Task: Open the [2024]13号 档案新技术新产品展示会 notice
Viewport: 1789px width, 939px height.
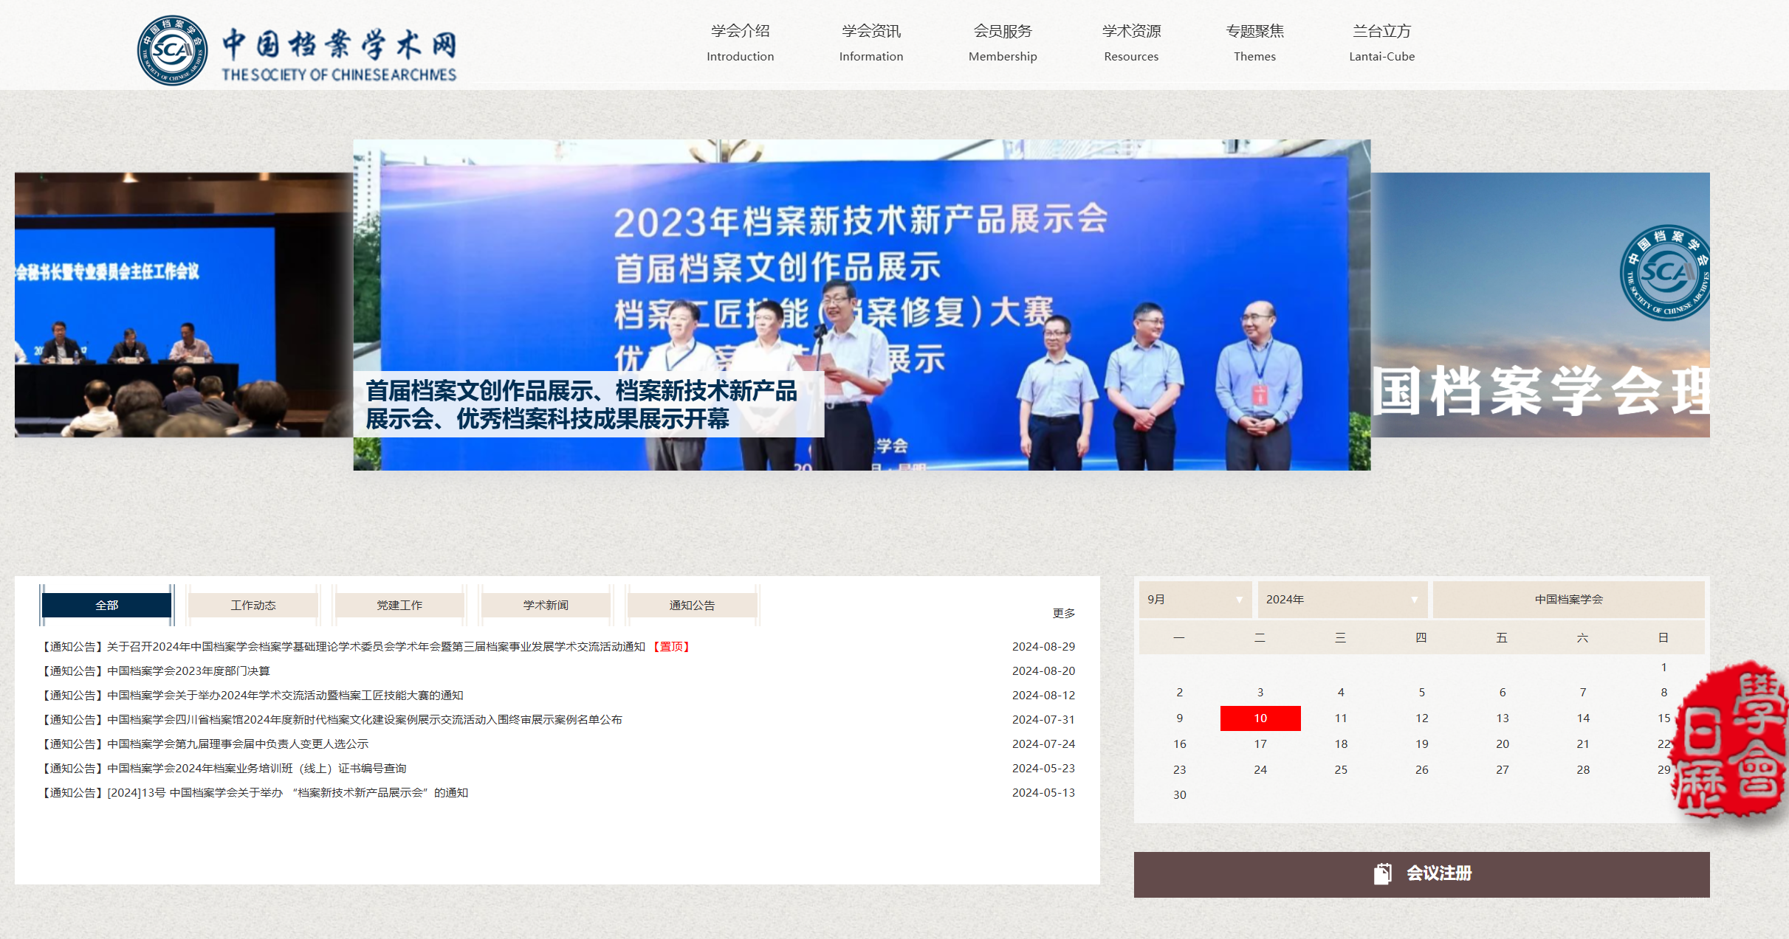Action: (255, 792)
